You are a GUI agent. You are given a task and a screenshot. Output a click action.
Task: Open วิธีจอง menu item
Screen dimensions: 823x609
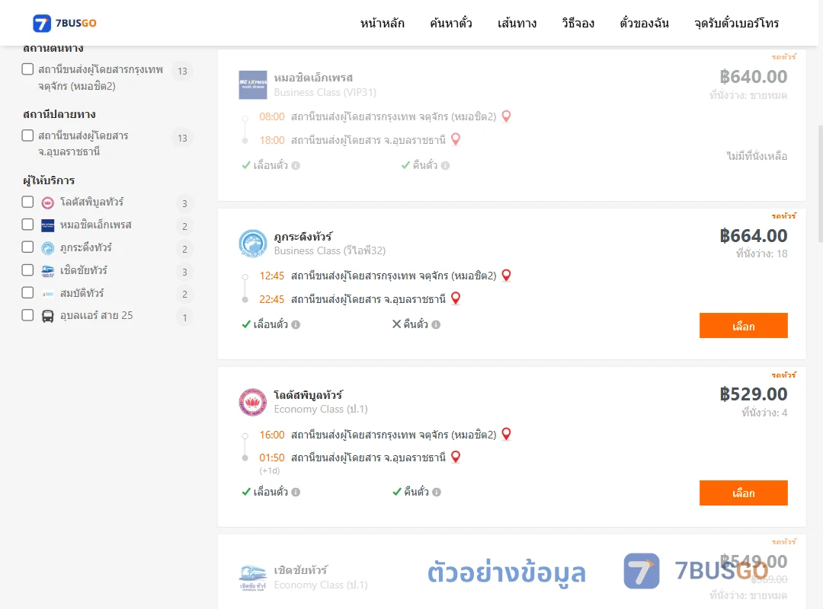point(578,23)
